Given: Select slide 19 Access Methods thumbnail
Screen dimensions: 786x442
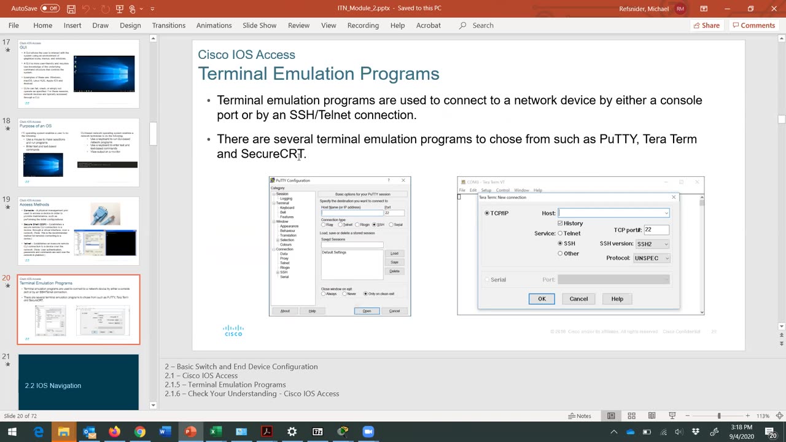Looking at the screenshot, I should coord(79,231).
